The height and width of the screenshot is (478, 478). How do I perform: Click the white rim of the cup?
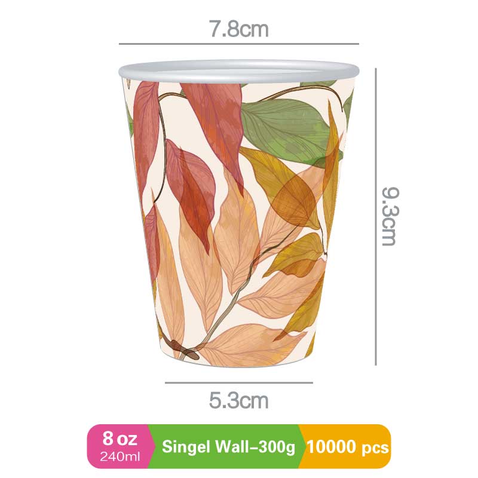point(239,71)
